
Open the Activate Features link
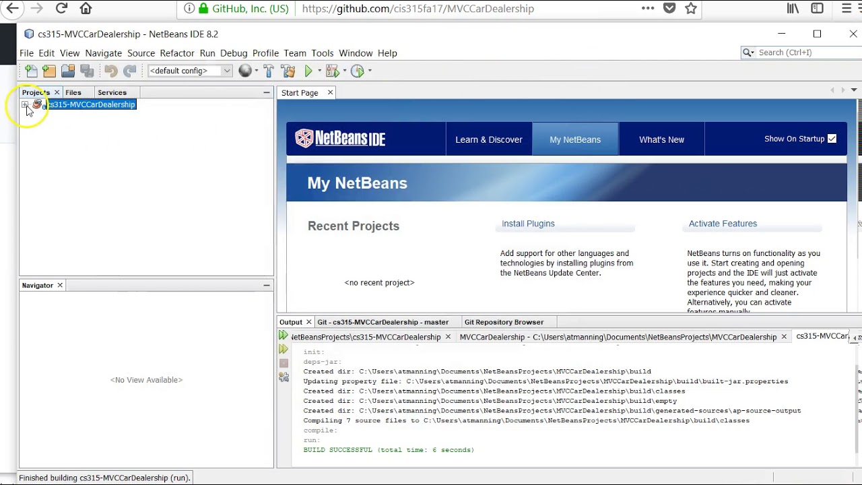tap(723, 224)
